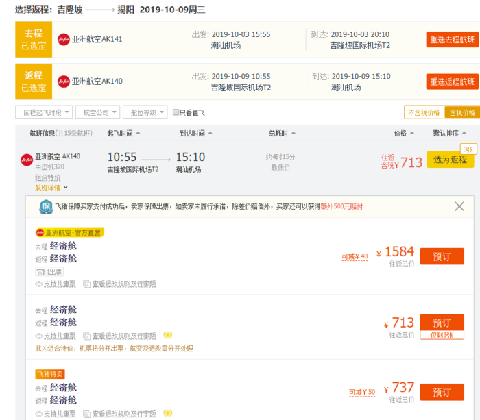Open the 舱位等级 cabin class dropdown
Screen dimensions: 480x420
[147, 112]
